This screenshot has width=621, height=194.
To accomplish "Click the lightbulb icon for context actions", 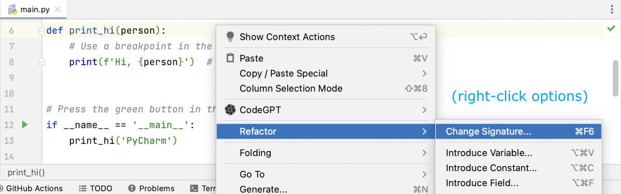I will (230, 37).
